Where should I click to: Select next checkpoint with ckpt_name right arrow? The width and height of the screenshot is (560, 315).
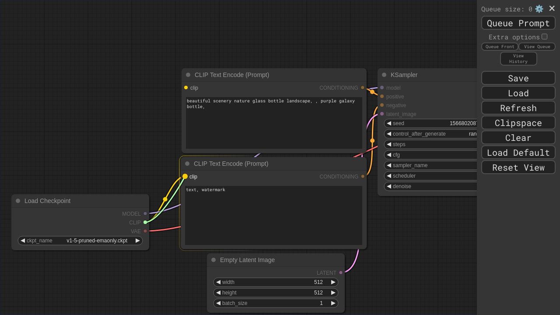tap(138, 241)
